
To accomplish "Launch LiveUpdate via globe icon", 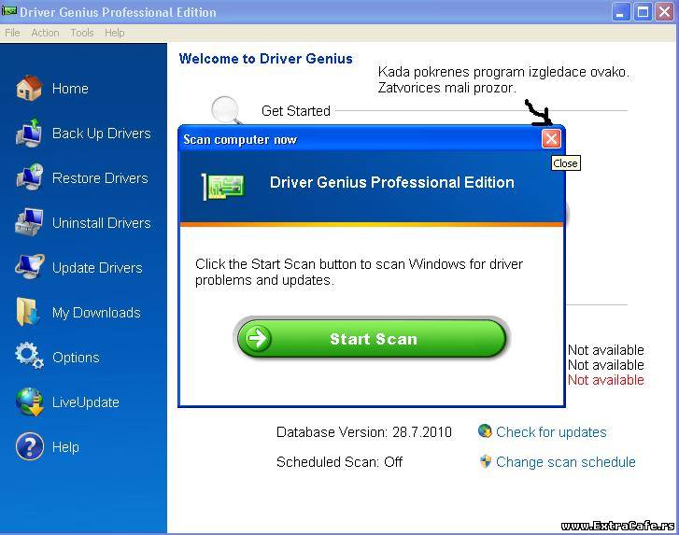I will tap(29, 402).
